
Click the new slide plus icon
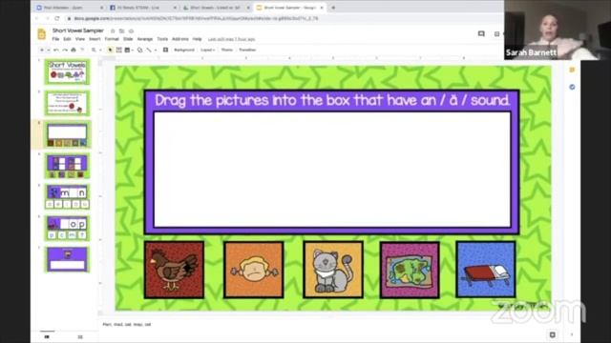[42, 50]
